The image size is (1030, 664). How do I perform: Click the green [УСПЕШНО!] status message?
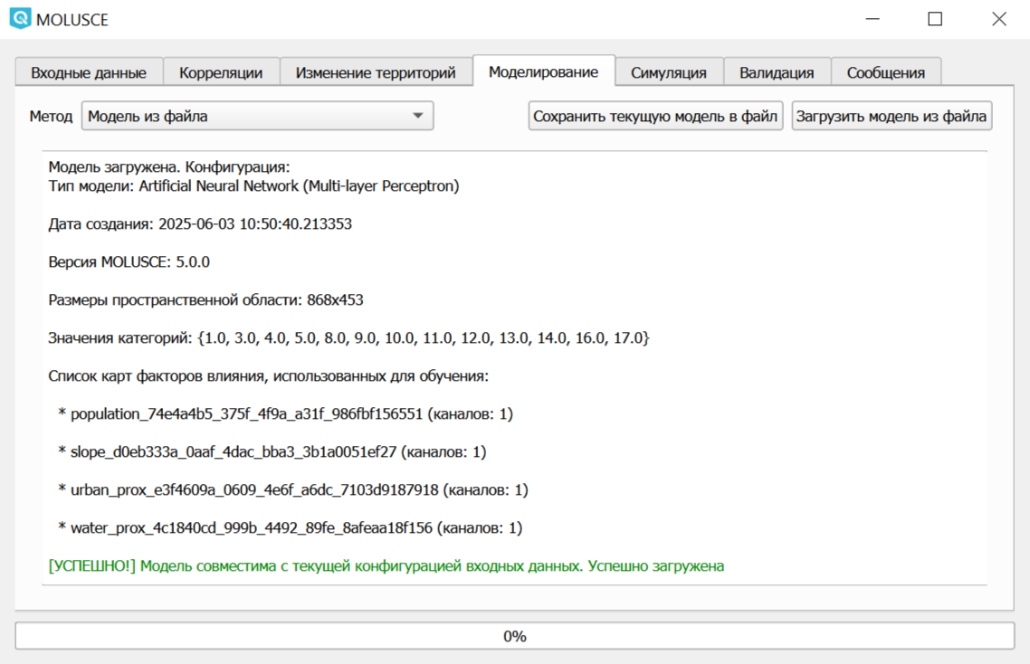click(x=386, y=566)
